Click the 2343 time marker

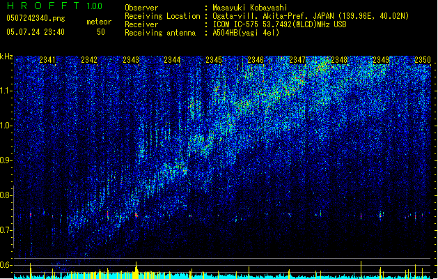[131, 59]
